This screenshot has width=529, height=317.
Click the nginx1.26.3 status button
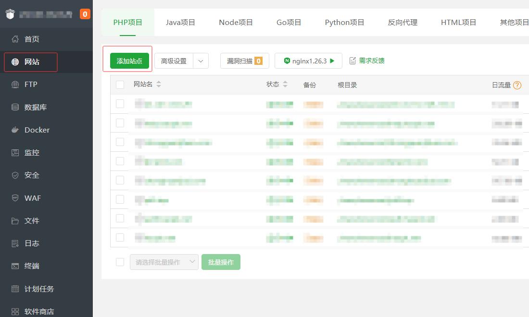point(308,61)
